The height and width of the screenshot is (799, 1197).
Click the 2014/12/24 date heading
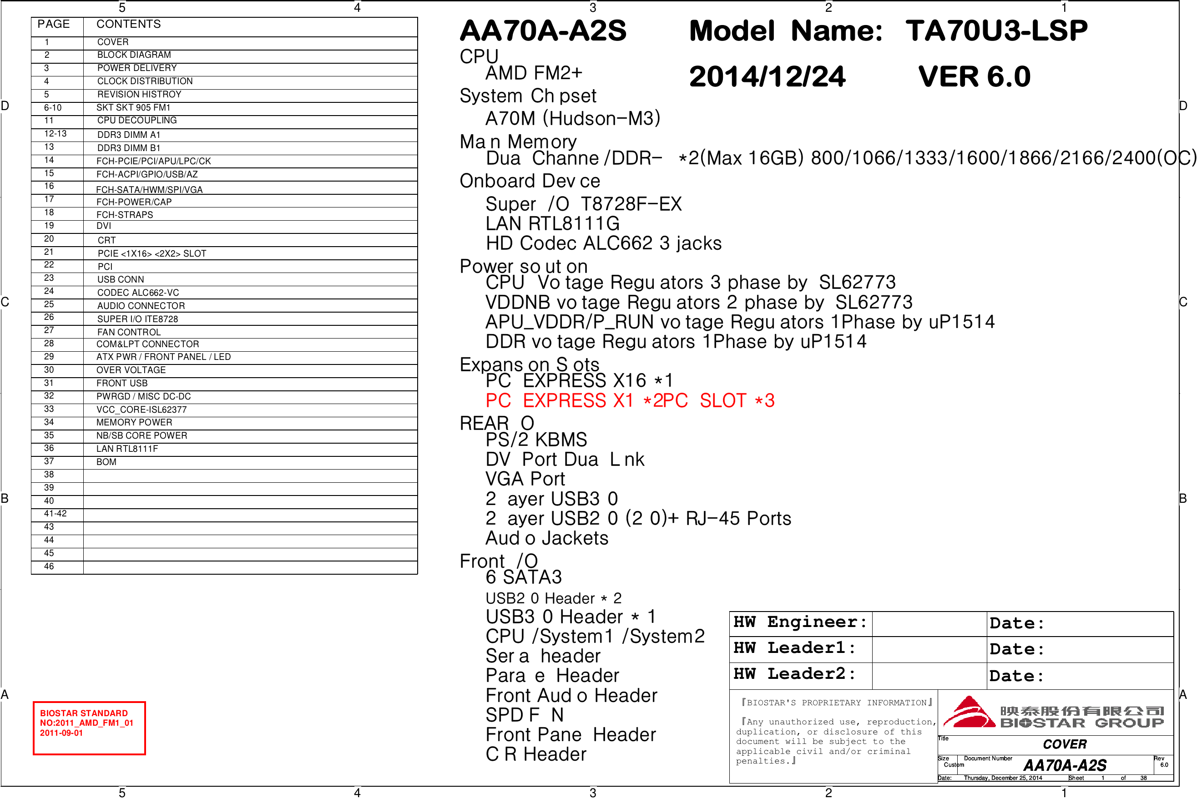(x=767, y=77)
